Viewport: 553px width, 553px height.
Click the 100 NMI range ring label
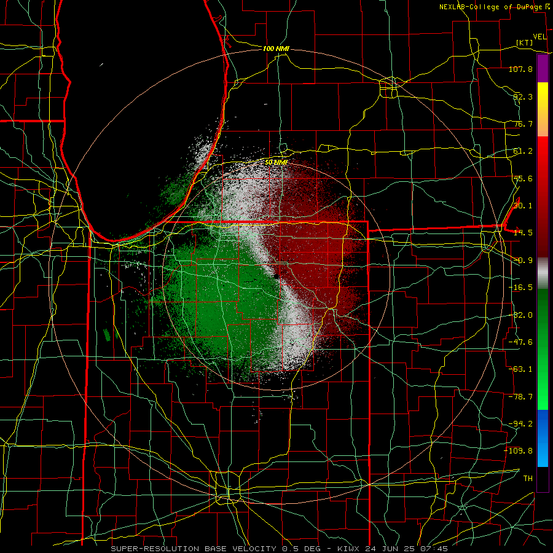(x=276, y=49)
